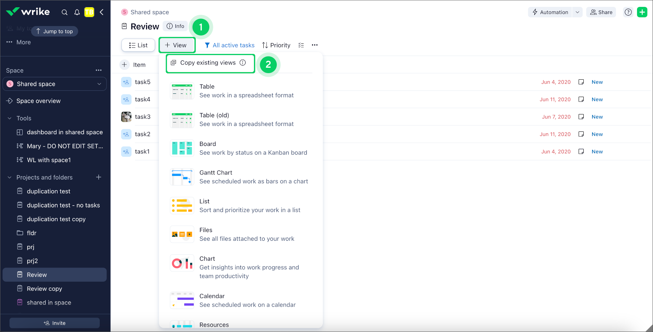This screenshot has width=653, height=332.
Task: Click Jump to top
Action: 54,31
